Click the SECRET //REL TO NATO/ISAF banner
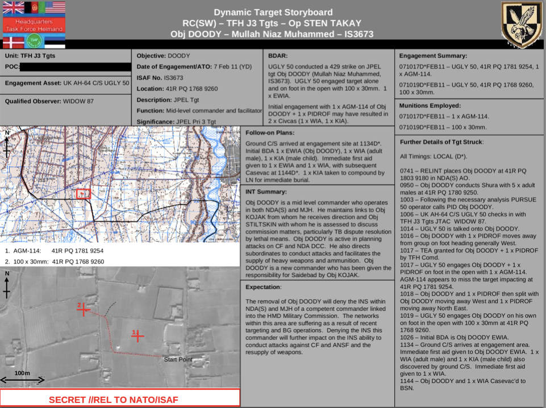The height and width of the screenshot is (408, 546). pyautogui.click(x=120, y=399)
